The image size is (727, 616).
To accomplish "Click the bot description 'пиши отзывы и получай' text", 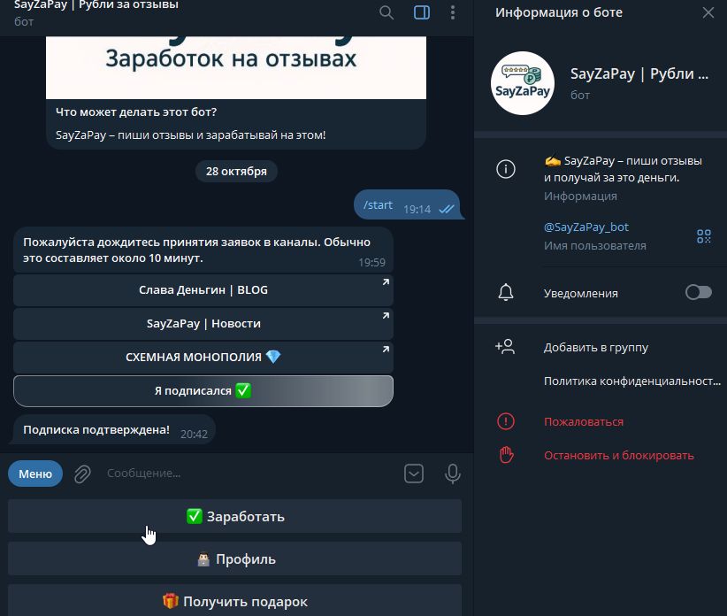I will [x=623, y=169].
